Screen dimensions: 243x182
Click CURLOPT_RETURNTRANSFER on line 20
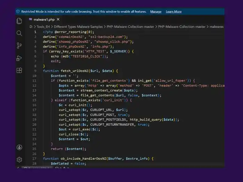pos(112,124)
